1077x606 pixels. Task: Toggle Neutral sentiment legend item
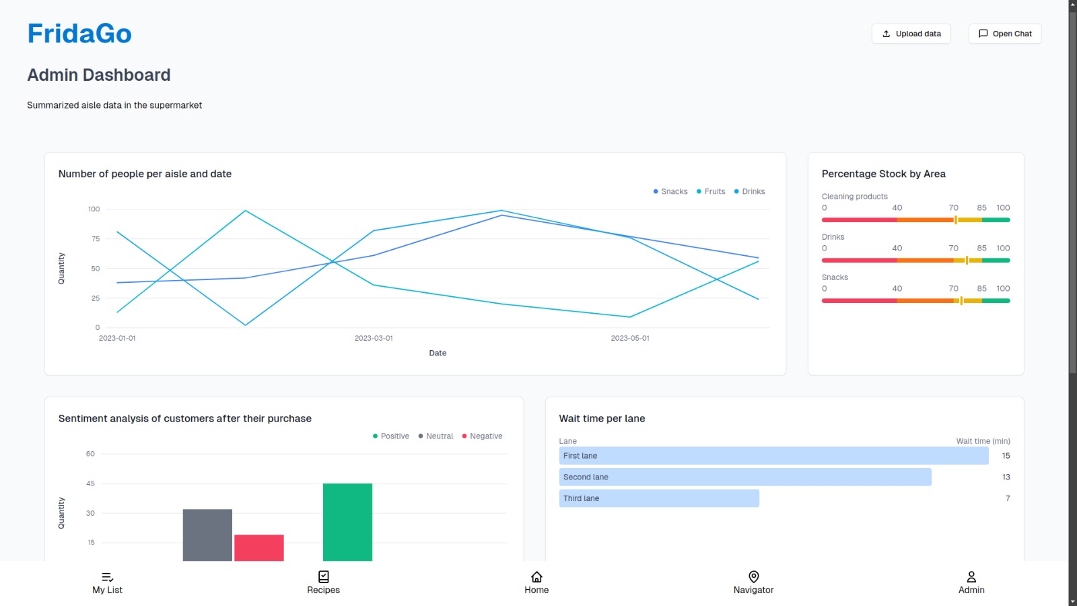click(436, 436)
